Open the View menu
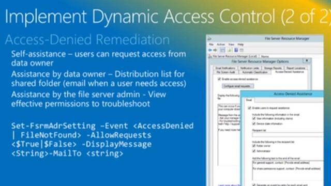This screenshot has width=331, height=186. [x=231, y=44]
